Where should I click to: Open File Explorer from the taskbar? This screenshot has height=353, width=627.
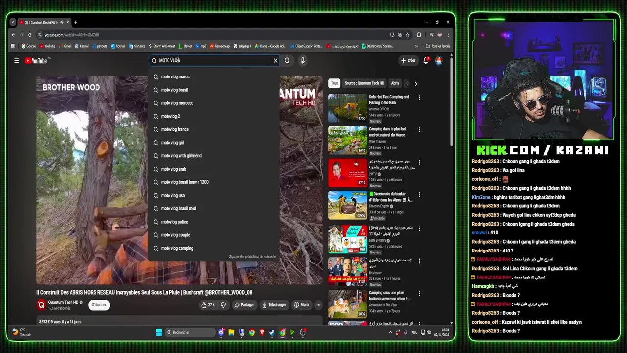[231, 332]
